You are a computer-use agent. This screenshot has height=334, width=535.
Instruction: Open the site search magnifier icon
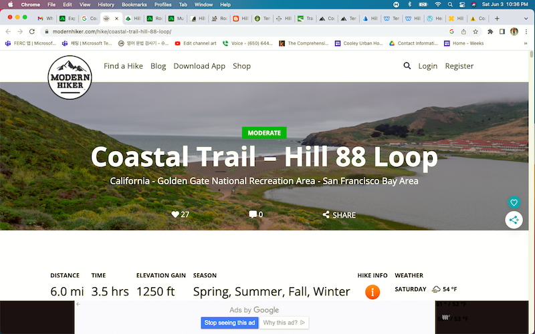[407, 65]
